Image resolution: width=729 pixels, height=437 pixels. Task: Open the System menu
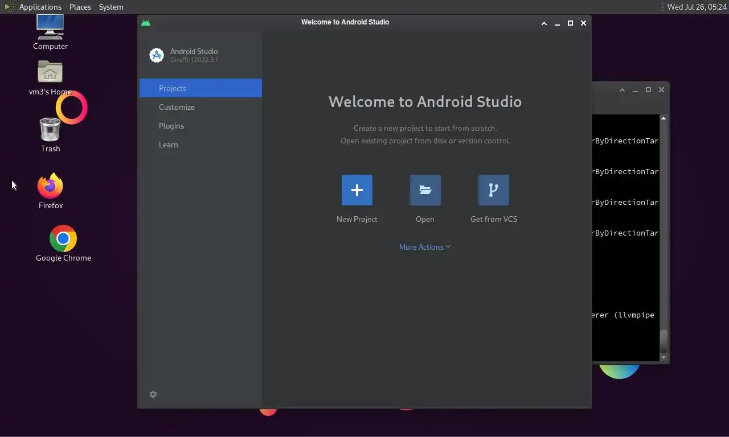(x=111, y=7)
